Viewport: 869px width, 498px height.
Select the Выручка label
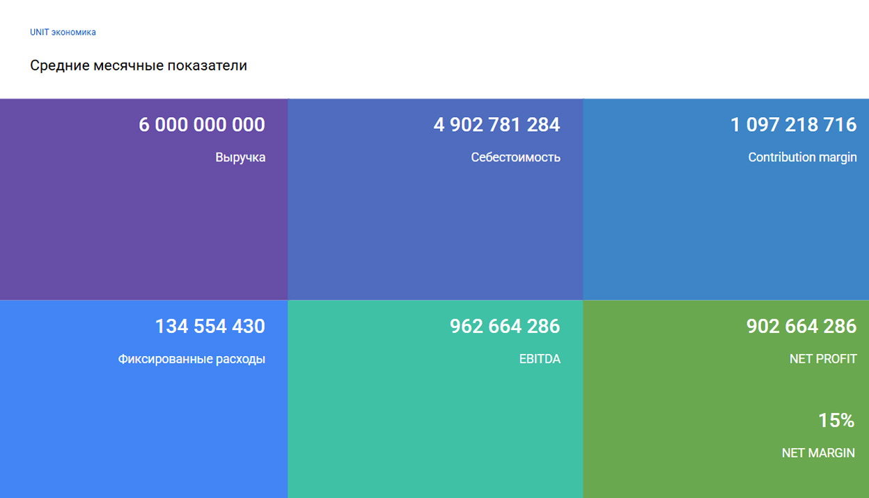pyautogui.click(x=240, y=157)
